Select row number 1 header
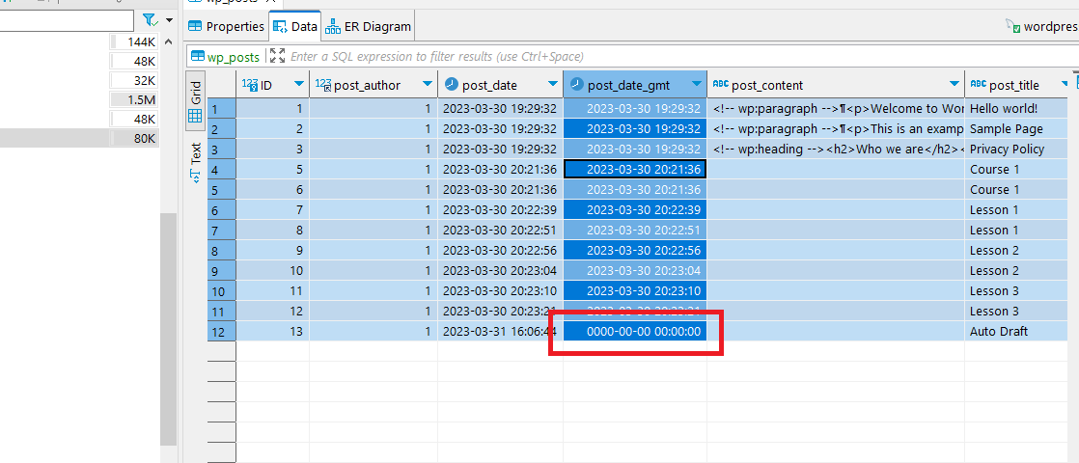This screenshot has height=463, width=1079. tap(222, 109)
